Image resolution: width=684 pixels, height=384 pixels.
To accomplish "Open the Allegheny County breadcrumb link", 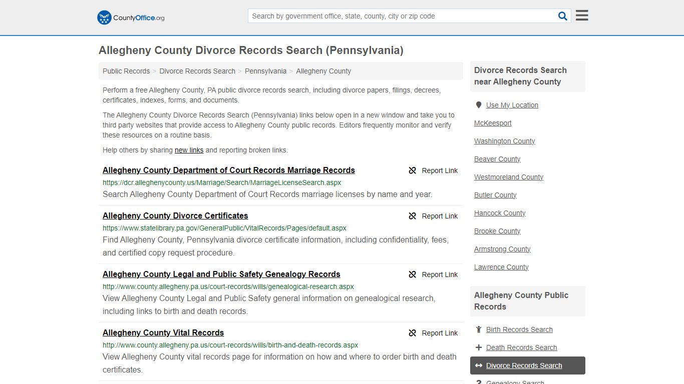I will [323, 71].
